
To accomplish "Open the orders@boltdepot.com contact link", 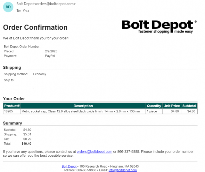I will [94, 152].
